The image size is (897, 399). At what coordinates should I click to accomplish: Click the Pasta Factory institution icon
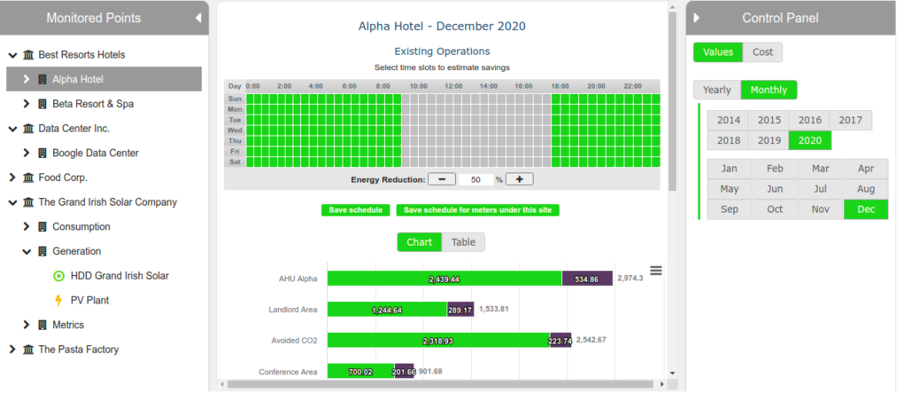click(x=28, y=350)
